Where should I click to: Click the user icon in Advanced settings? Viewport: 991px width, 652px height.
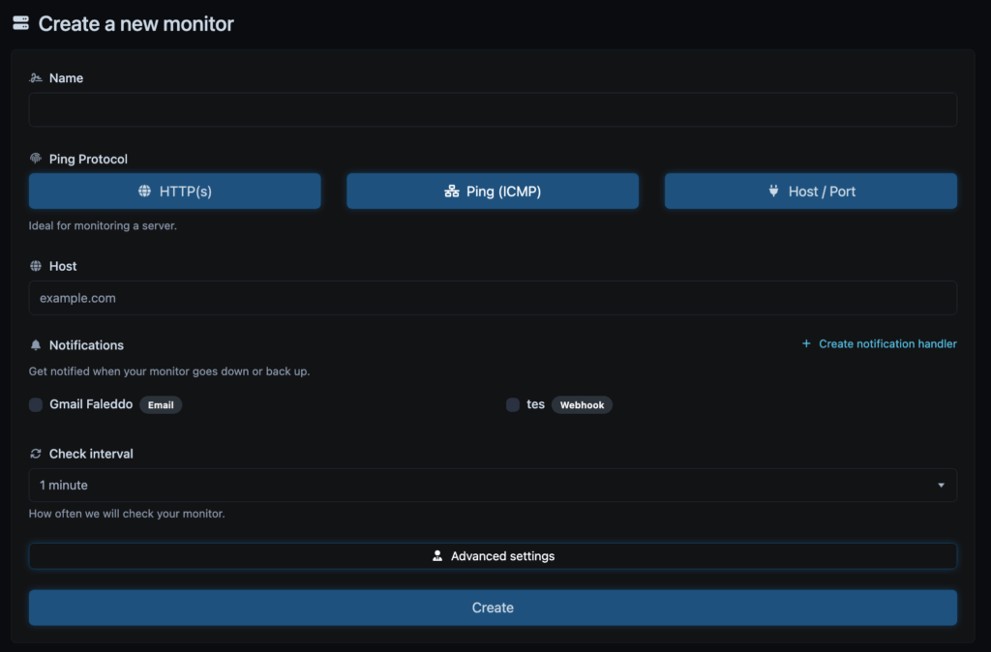coord(437,556)
